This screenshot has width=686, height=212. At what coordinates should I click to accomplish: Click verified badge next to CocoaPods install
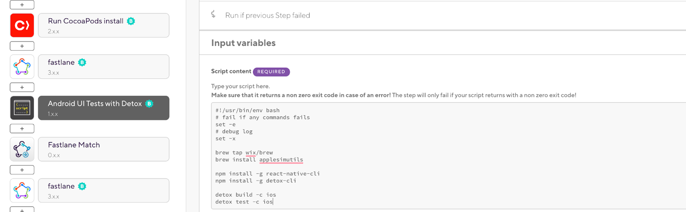(x=131, y=21)
